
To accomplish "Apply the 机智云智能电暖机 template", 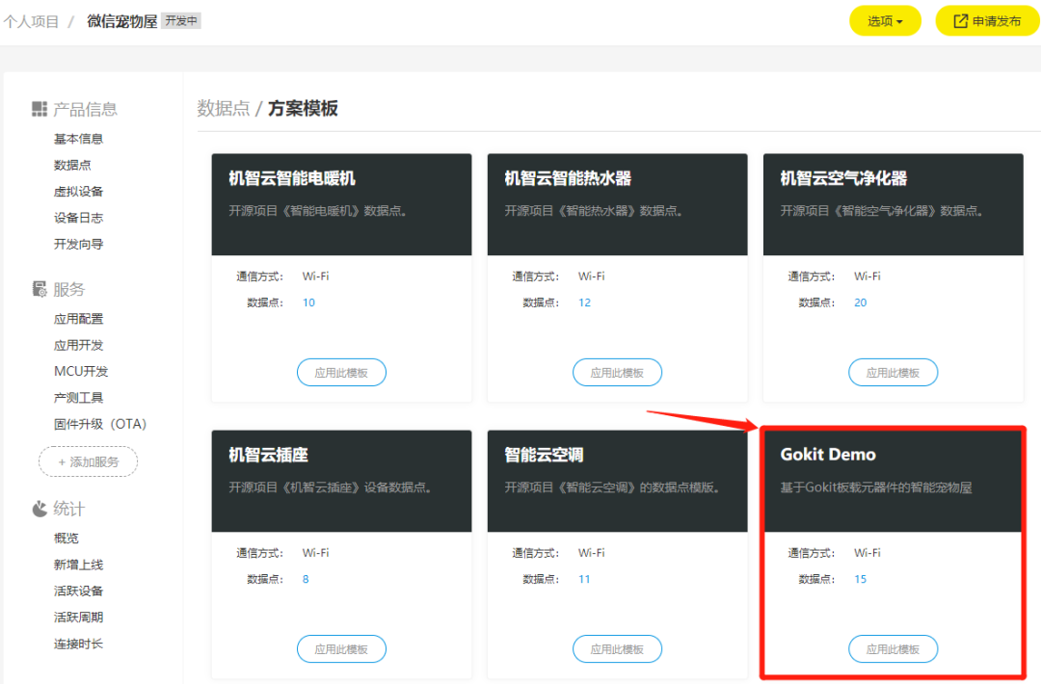I will pos(341,372).
